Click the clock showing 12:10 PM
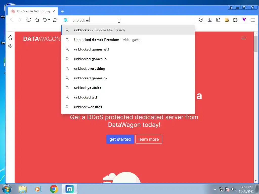259x194 pixels. [x=246, y=189]
